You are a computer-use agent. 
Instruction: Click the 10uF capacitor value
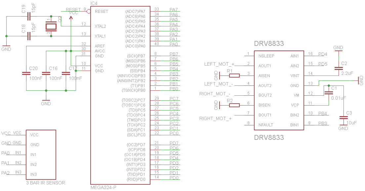pos(351,123)
